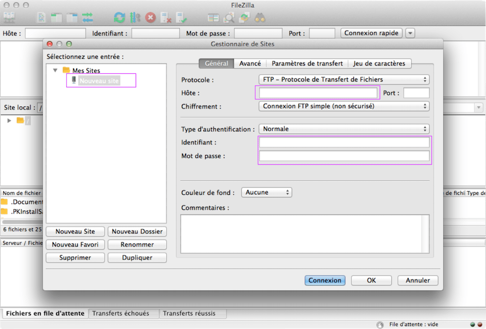Toggle local directory tree icon
Screen dimensions: 486x329
pyautogui.click(x=56, y=17)
